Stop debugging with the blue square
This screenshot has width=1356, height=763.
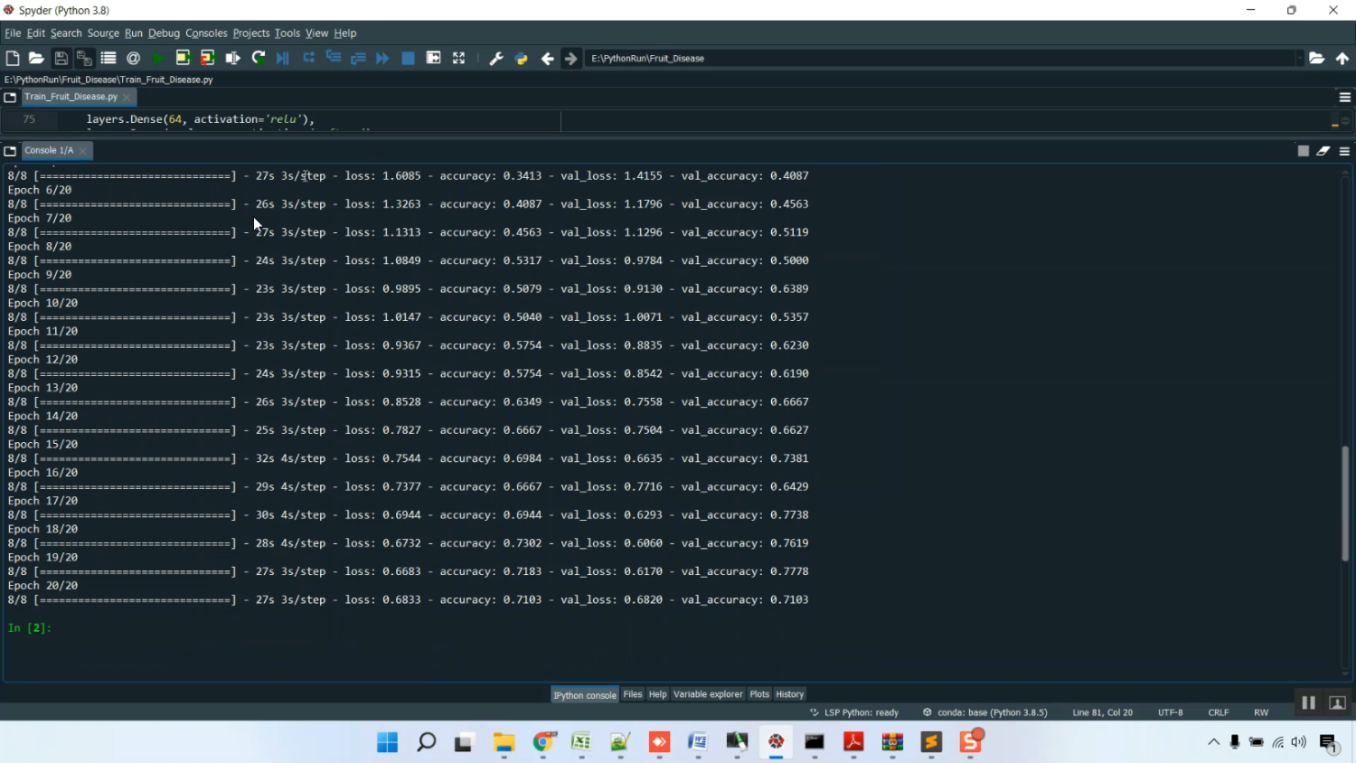408,59
